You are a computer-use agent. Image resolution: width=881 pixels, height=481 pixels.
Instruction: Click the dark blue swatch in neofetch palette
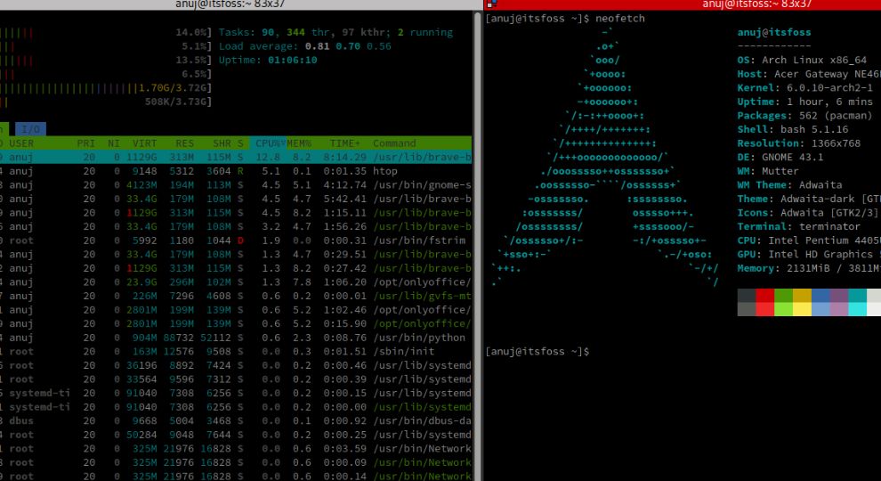click(820, 296)
